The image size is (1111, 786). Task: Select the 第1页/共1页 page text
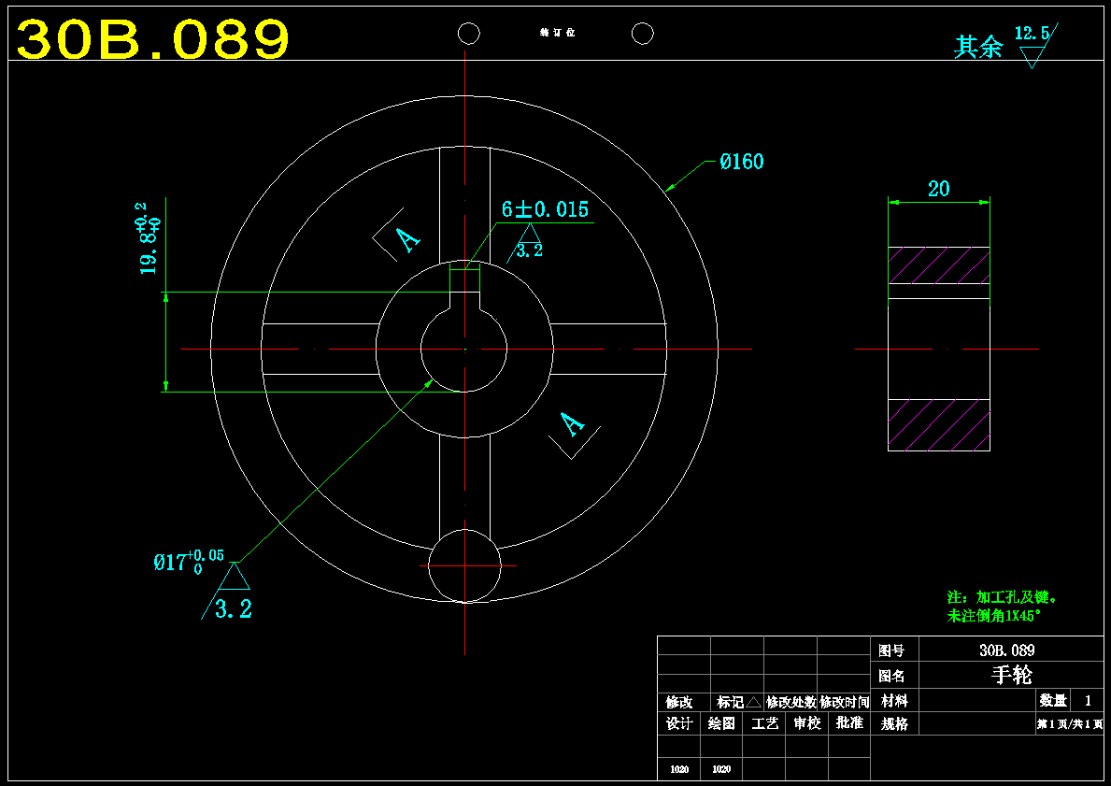(x=1070, y=724)
